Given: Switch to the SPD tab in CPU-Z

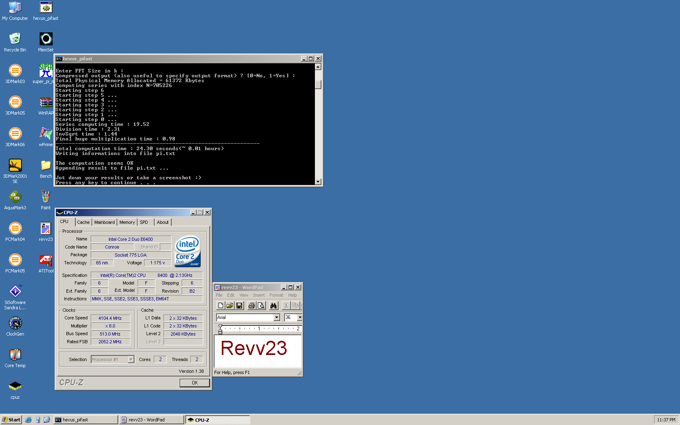Looking at the screenshot, I should tap(144, 222).
